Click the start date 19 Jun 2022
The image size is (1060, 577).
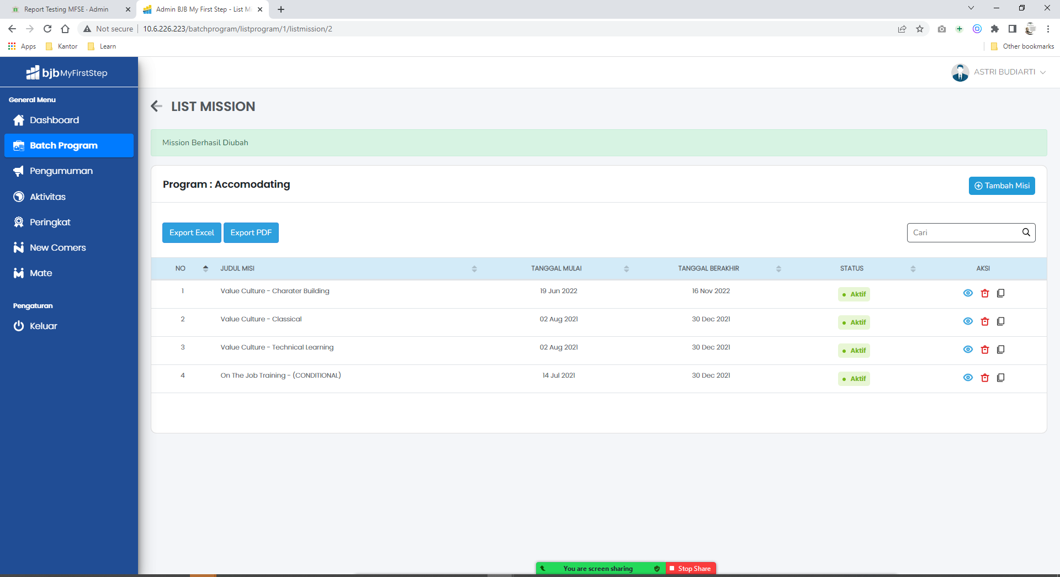click(x=559, y=291)
